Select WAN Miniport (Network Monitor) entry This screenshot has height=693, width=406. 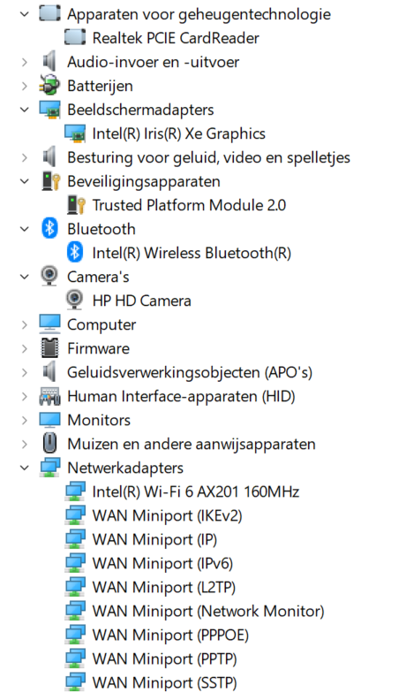click(x=208, y=611)
